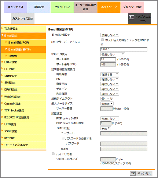Open the 環境設定 tab

[39, 7]
